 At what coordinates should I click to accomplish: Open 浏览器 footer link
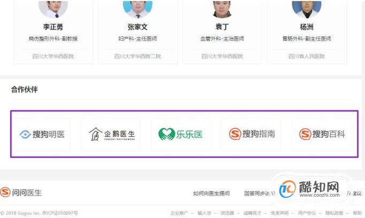[x=227, y=213]
